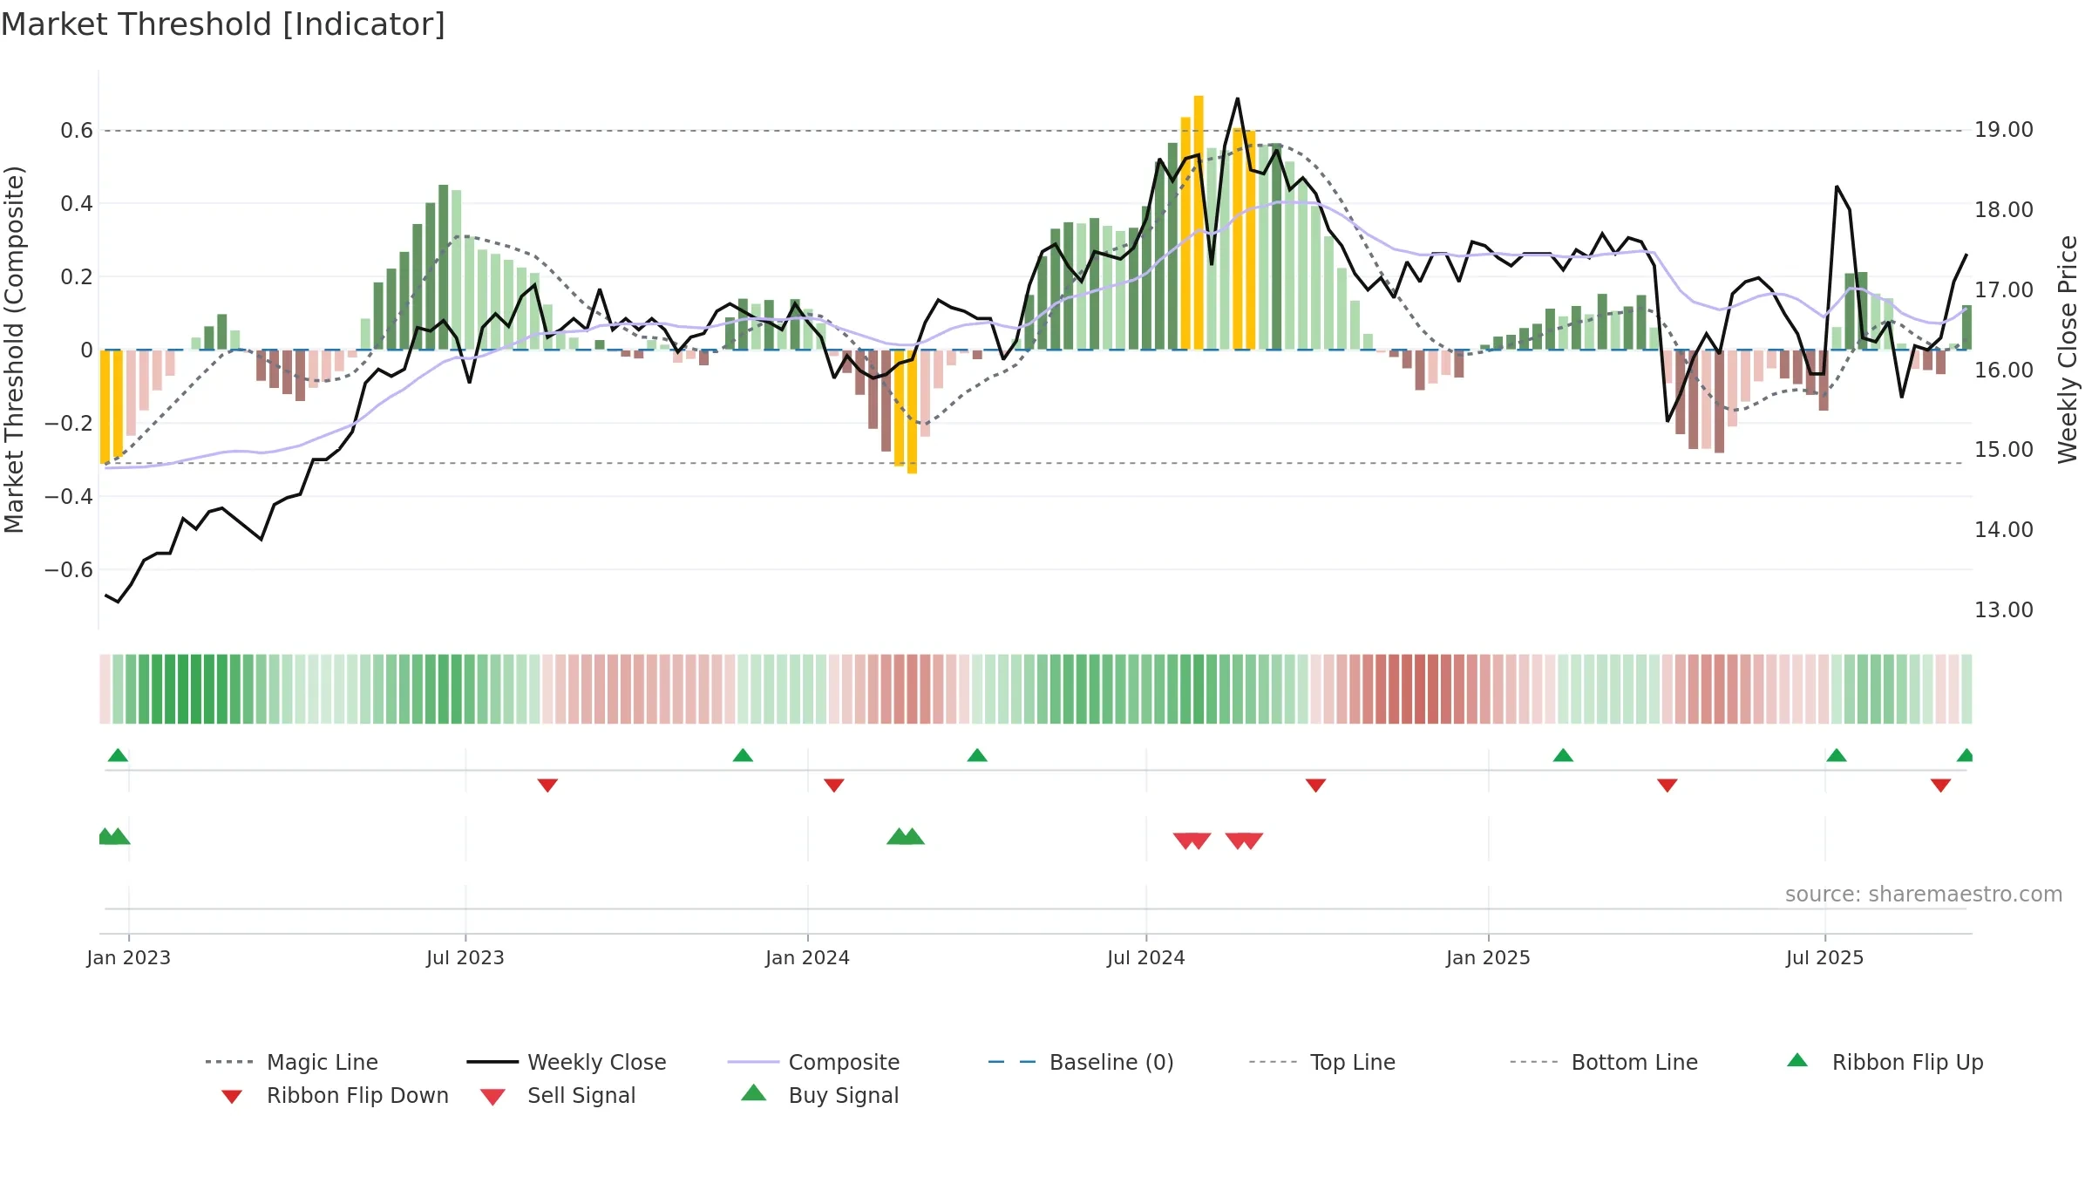Open the source: sharemaestro.com credit

click(x=1924, y=895)
